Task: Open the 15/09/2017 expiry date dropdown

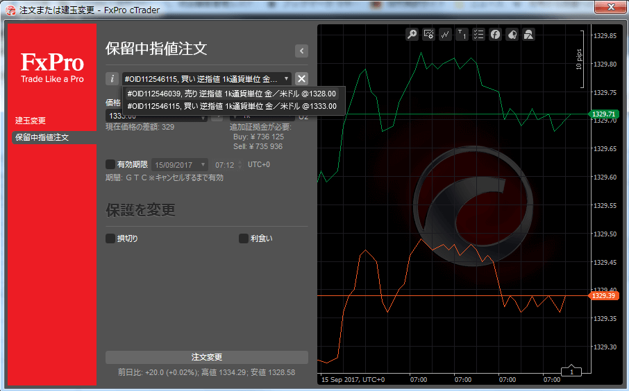Action: [x=179, y=165]
